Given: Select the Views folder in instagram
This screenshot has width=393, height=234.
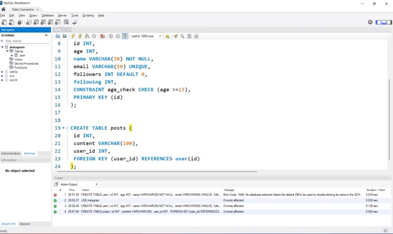Looking at the screenshot, I should 18,59.
